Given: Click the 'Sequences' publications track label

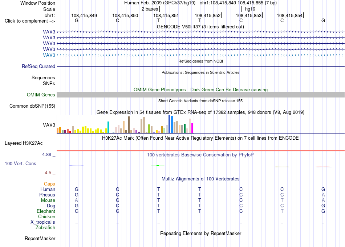Looking at the screenshot, I should click(x=43, y=77).
